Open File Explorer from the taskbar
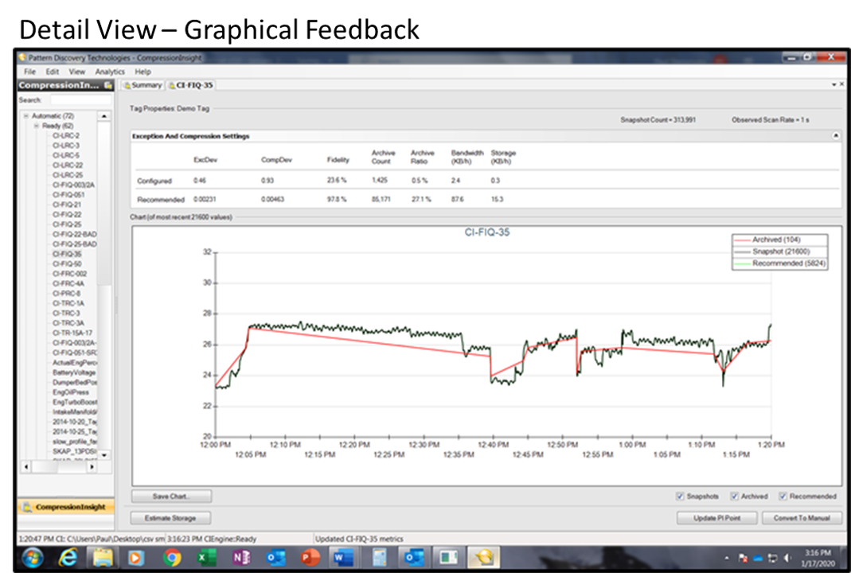 pos(102,558)
